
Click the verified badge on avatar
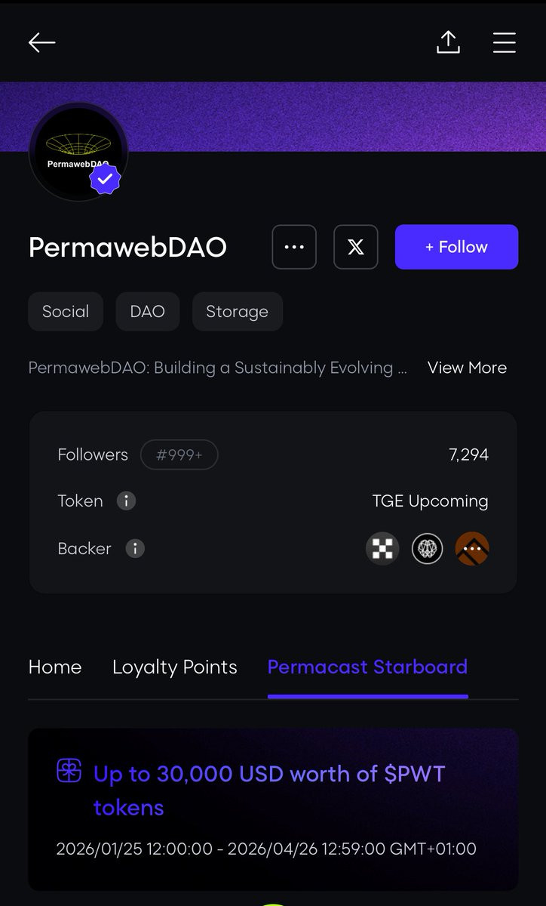(x=106, y=180)
